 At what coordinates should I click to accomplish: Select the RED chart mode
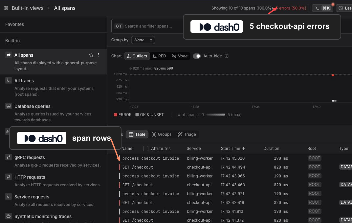pos(159,56)
